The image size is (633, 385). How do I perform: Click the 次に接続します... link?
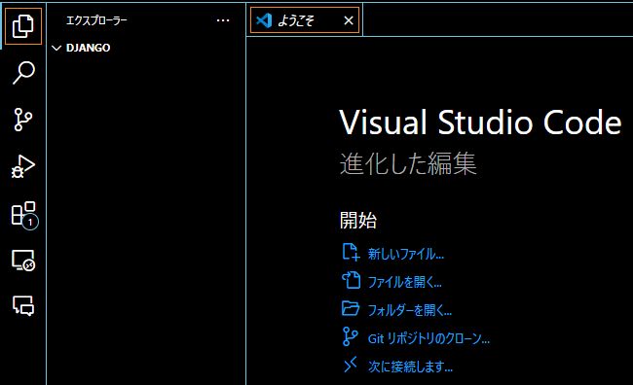[410, 367]
